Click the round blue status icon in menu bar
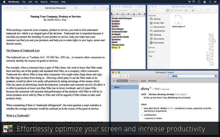 click(205, 2)
